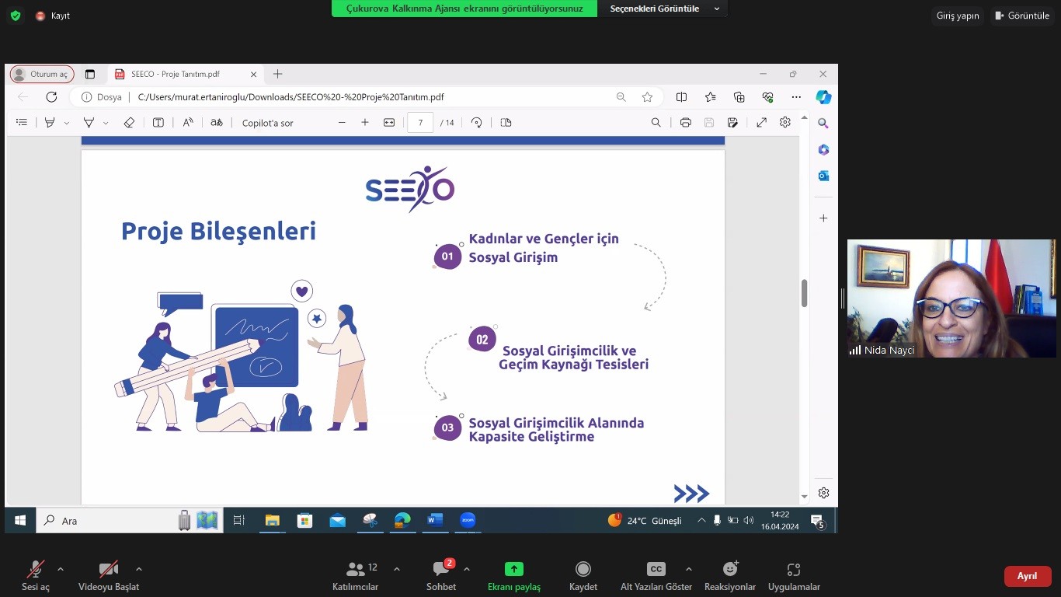Click the translate icon in PDF toolbar
Image resolution: width=1061 pixels, height=597 pixels.
[217, 123]
